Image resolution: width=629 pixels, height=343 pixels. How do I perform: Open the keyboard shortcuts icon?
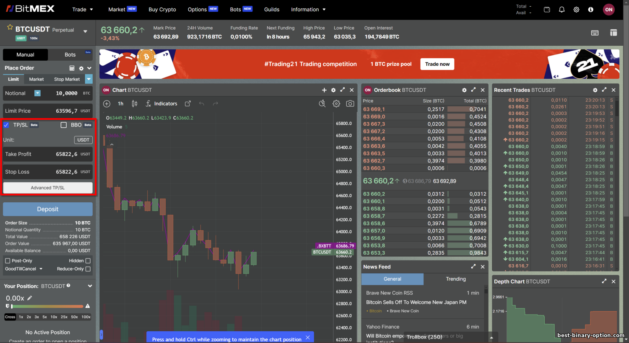pos(595,33)
